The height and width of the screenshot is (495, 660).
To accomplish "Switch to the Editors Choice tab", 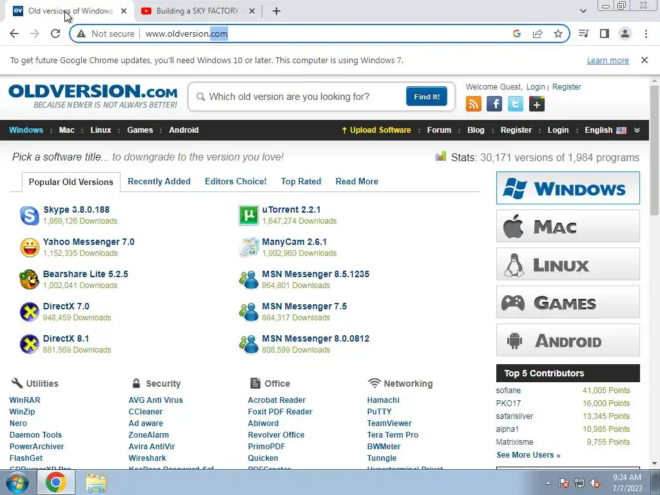I will point(236,181).
